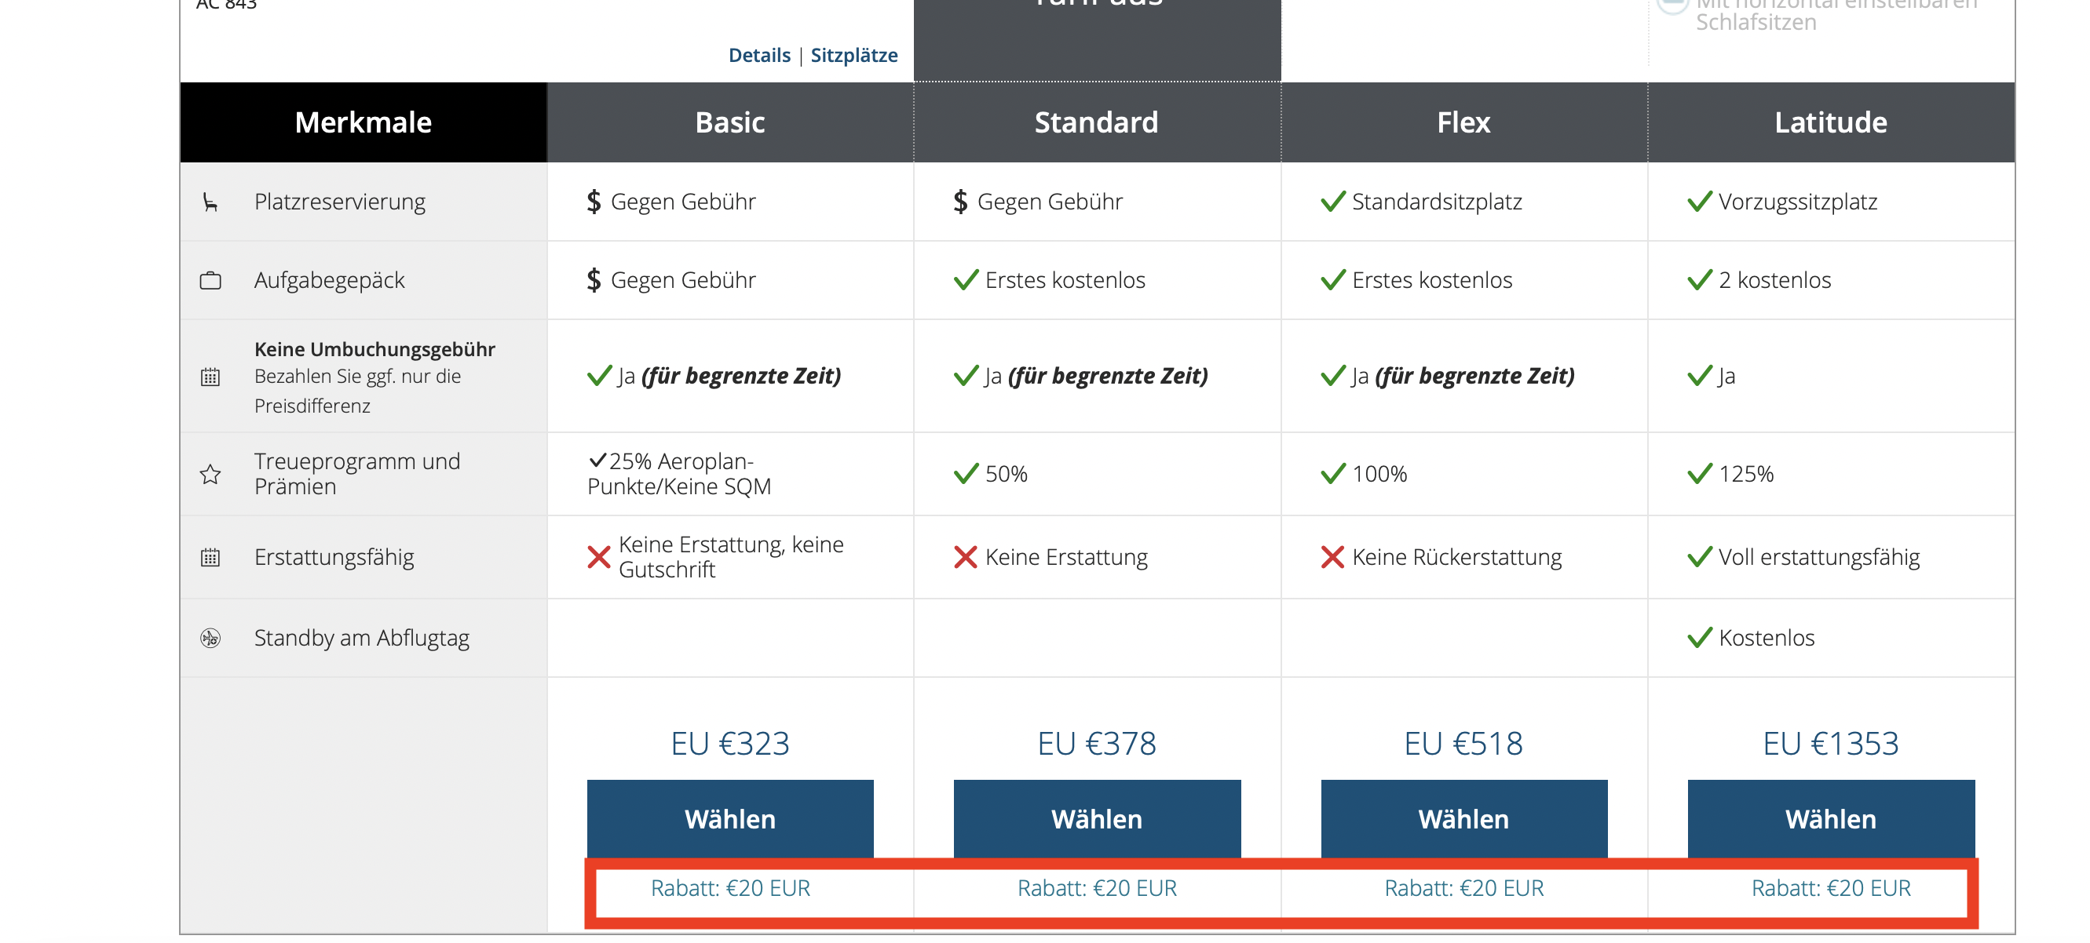The width and height of the screenshot is (2090, 943).
Task: Click red X next to Keine Rückerstattung
Action: [x=1332, y=558]
